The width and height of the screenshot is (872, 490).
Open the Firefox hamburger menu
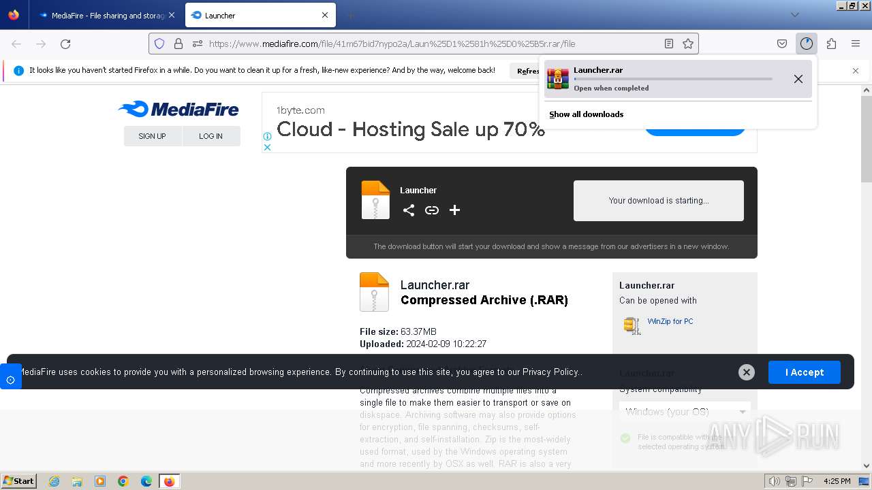click(856, 44)
